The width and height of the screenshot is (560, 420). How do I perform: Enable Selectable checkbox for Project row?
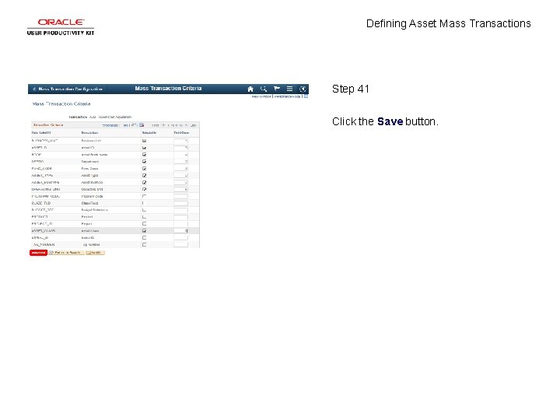145,224
